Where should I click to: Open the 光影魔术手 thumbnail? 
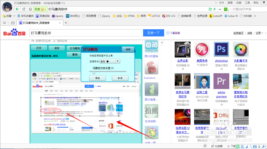tap(241, 49)
